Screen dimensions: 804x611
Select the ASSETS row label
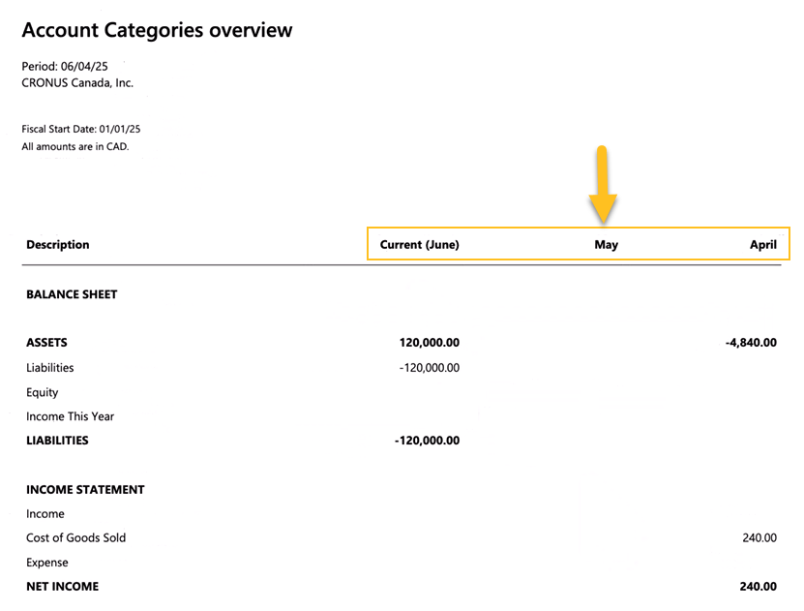tap(46, 342)
